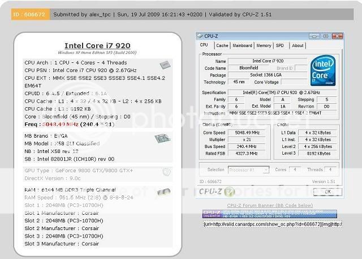Click the L1 Data value 4 x 32 KBytes
The image size is (362, 259).
[x=318, y=133]
